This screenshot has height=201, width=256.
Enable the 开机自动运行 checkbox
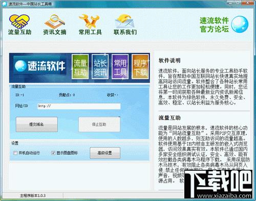pos(15,153)
